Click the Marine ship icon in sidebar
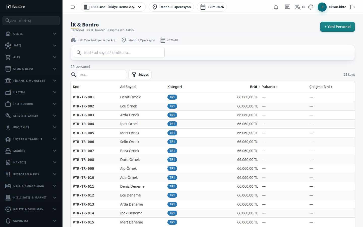Image resolution: width=363 pixels, height=227 pixels. coord(8,151)
